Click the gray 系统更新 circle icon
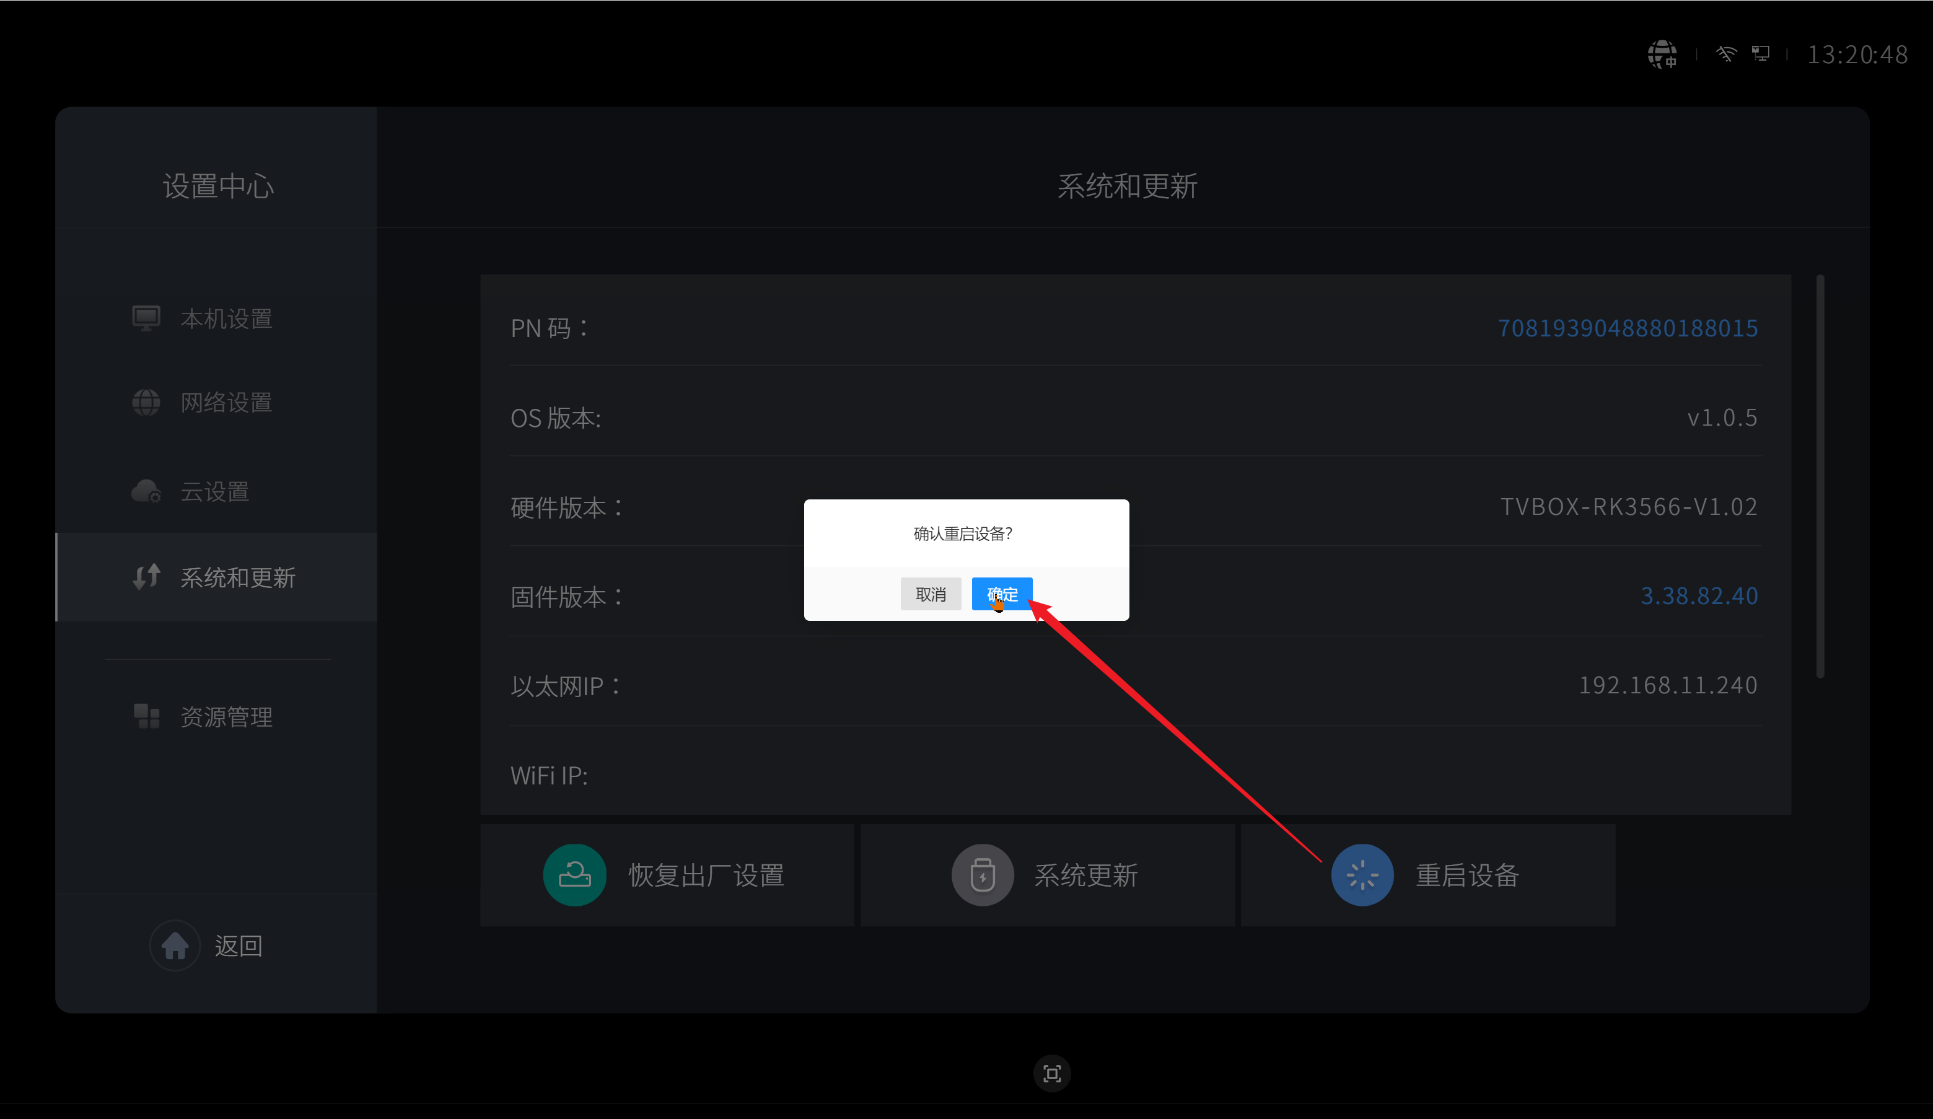The image size is (1933, 1119). (x=983, y=875)
